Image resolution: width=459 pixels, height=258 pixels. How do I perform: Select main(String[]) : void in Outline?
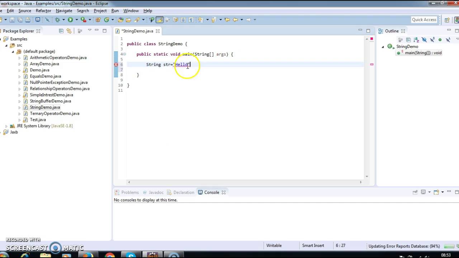point(419,53)
